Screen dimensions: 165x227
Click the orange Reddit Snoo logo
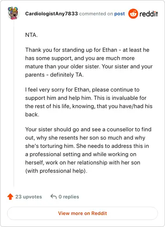(133, 14)
